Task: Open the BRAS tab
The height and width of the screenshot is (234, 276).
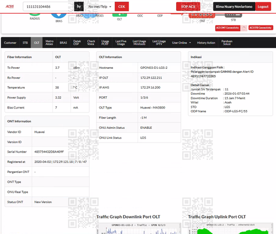Action: [x=63, y=43]
